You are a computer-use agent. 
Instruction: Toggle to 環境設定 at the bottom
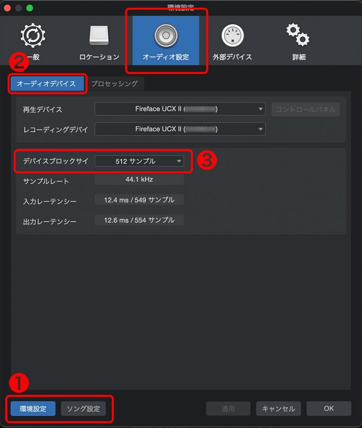[x=33, y=408]
